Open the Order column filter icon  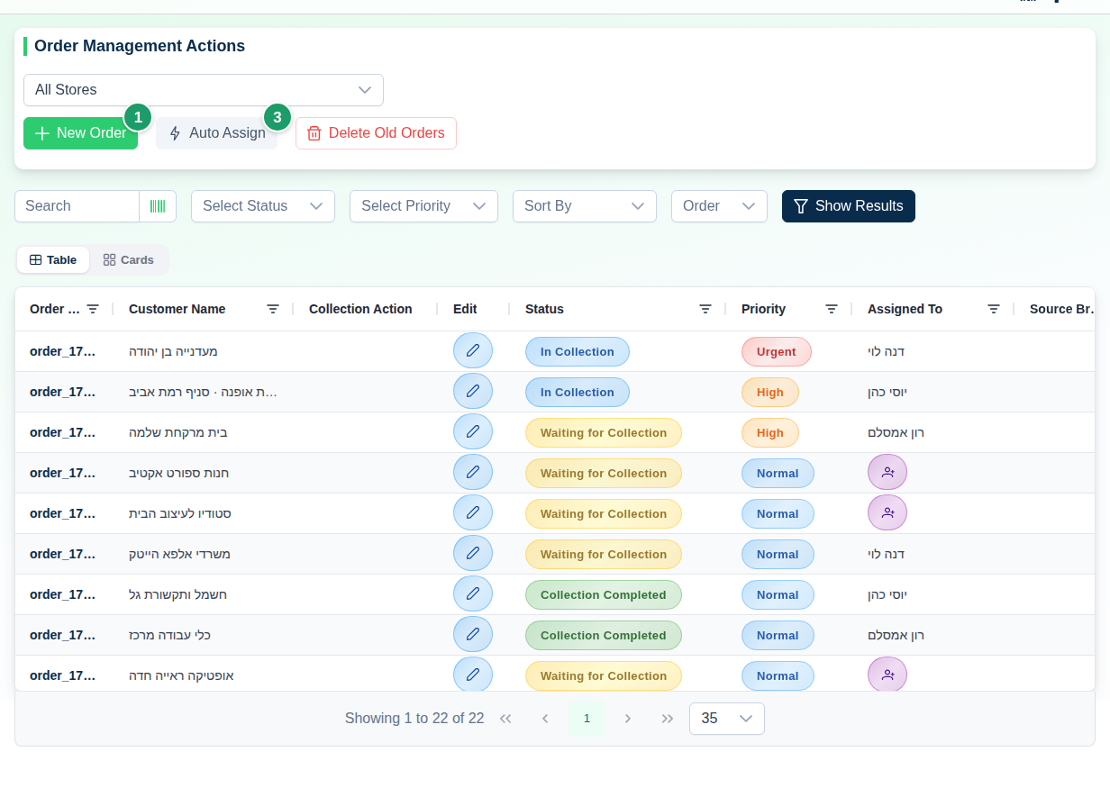pos(93,309)
